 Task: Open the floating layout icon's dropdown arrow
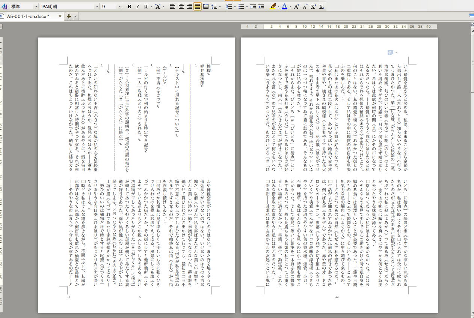click(396, 53)
